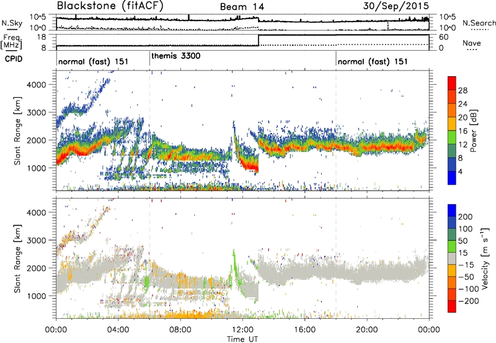The height and width of the screenshot is (343, 496).
Task: Click the date '30/Sep/2015'
Action: 396,6
